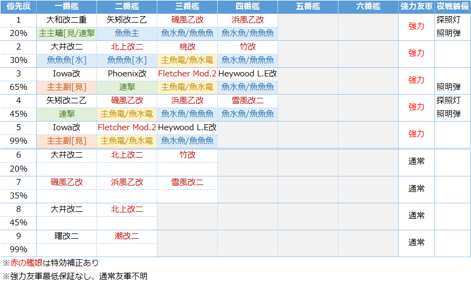Select the 強力友軍 column header

coord(417,6)
